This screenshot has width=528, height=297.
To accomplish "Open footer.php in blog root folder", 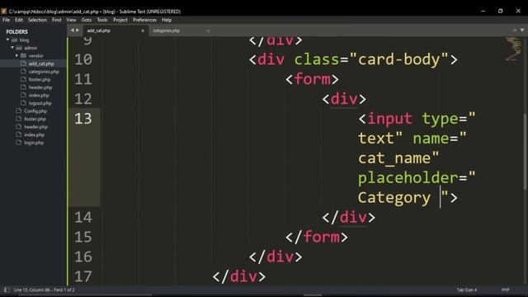I will pos(35,119).
